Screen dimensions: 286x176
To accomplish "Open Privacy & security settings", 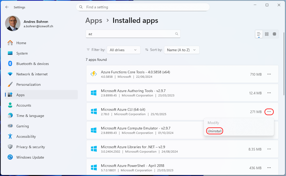I will tap(31, 147).
